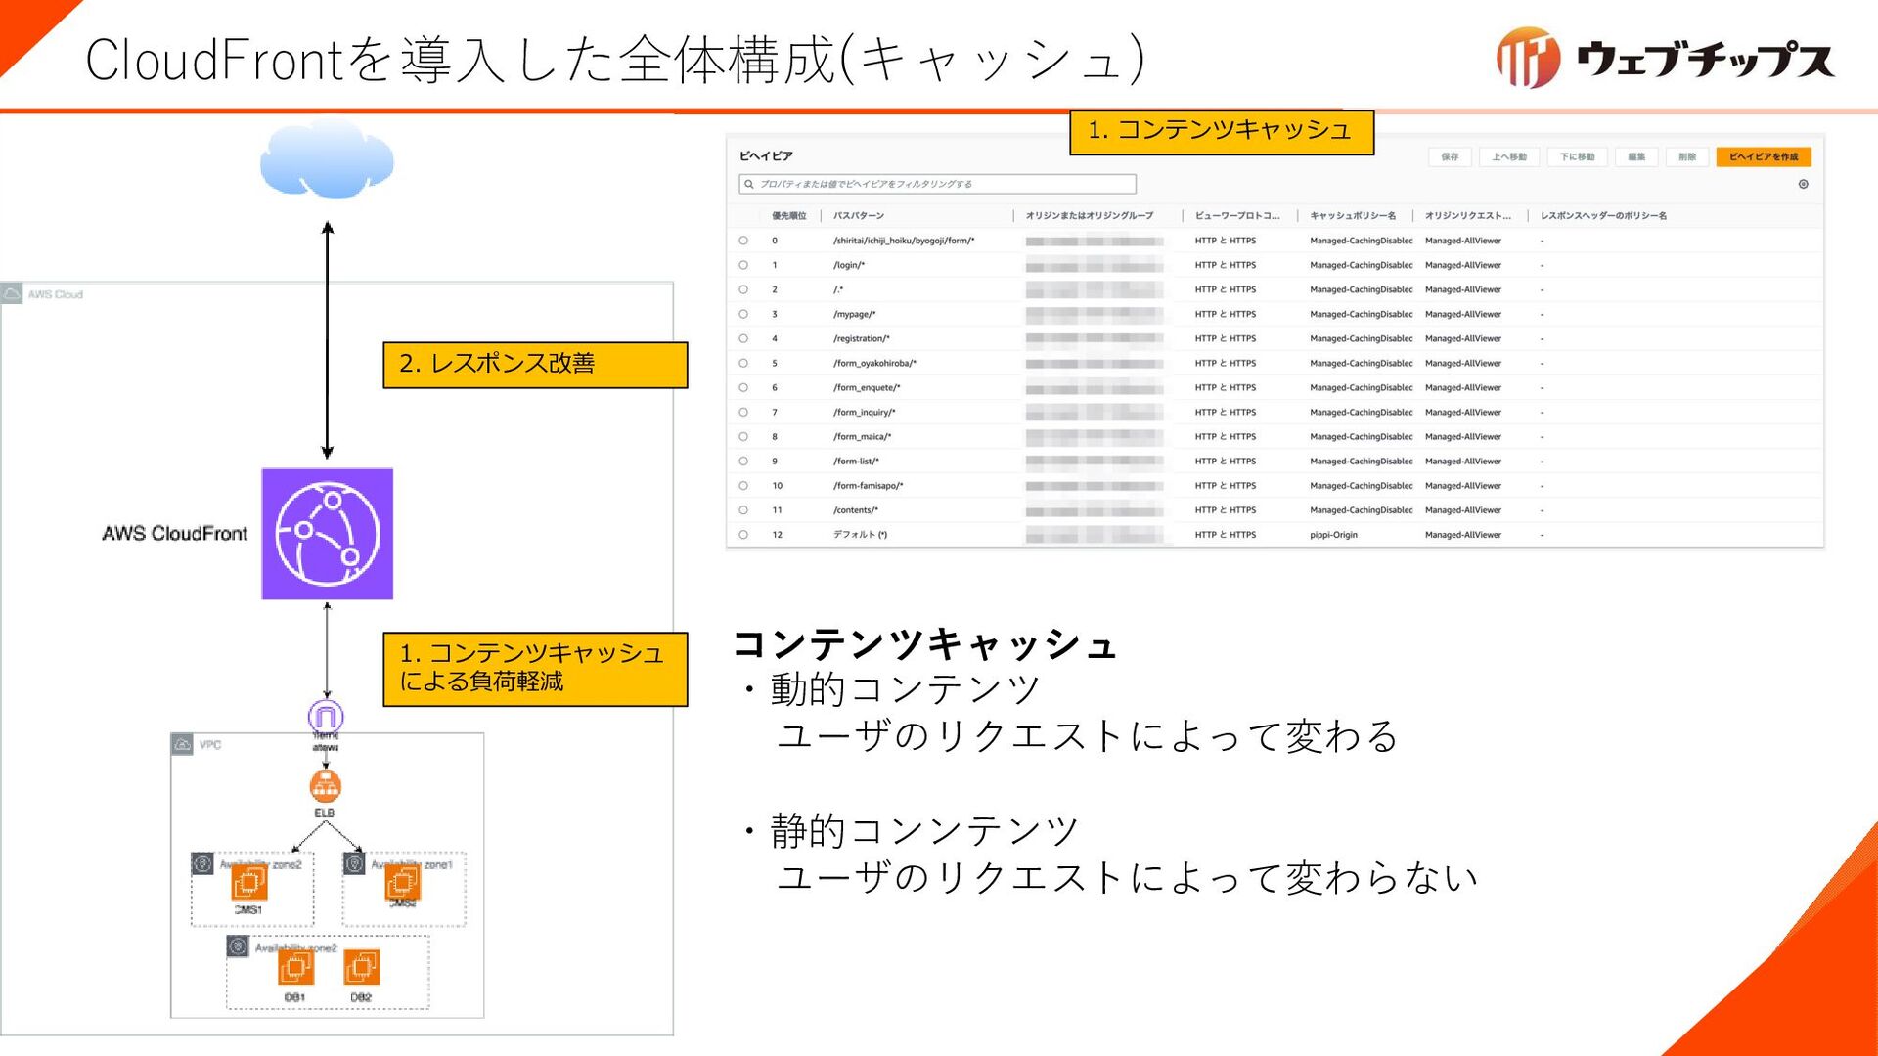Click the AWS Cloud group icon
This screenshot has width=1878, height=1056.
(x=12, y=293)
